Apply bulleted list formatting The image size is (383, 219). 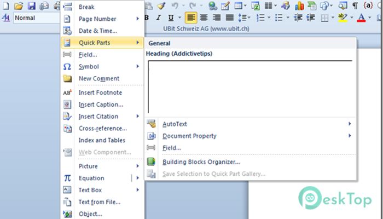(x=278, y=18)
